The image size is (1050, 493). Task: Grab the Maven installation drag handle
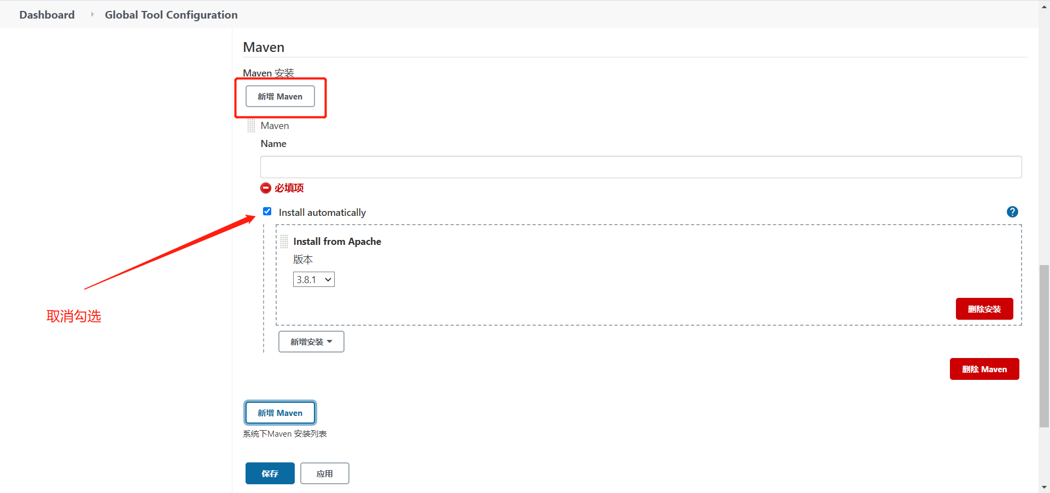click(x=251, y=126)
